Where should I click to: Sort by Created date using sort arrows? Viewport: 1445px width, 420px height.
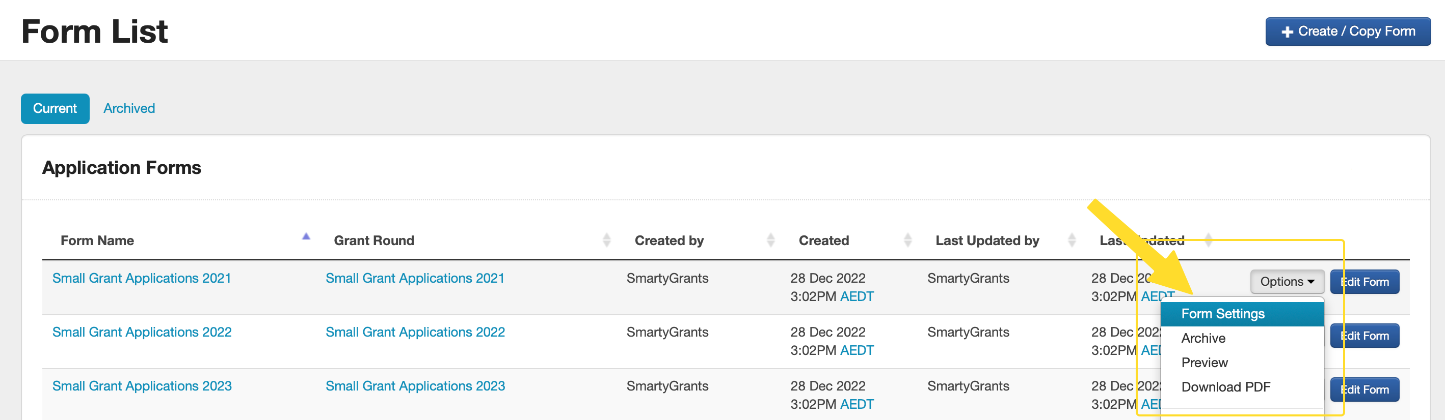coord(907,241)
